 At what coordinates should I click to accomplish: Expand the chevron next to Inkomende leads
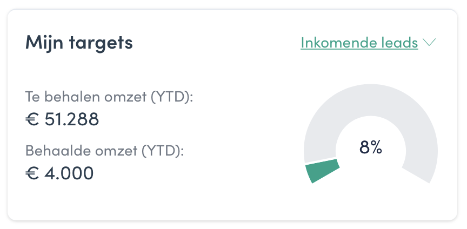click(429, 42)
